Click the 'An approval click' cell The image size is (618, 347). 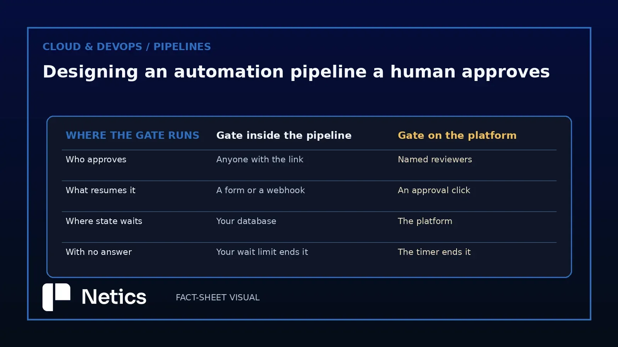tap(434, 190)
